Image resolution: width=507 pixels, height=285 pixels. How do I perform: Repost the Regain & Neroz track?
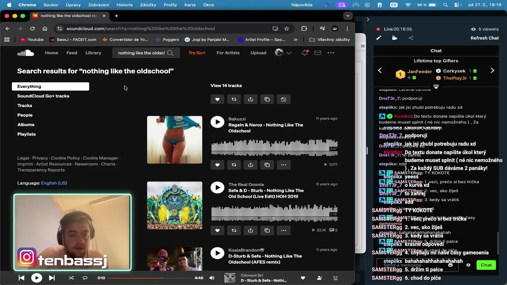(x=234, y=165)
